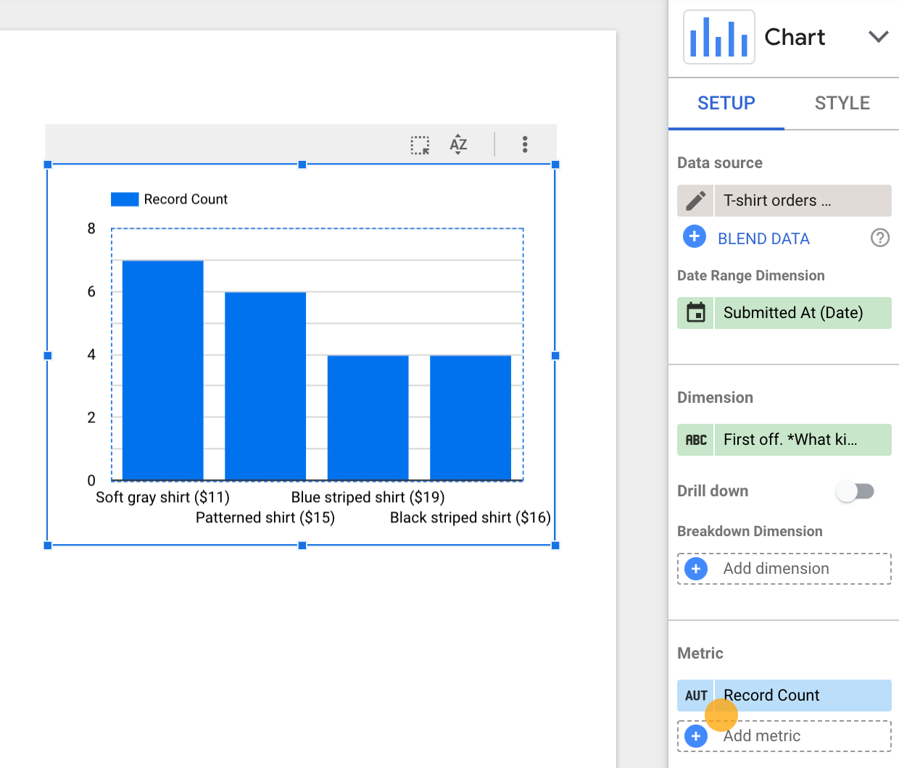899x768 pixels.
Task: Click the AUT aggregation icon
Action: tap(695, 696)
